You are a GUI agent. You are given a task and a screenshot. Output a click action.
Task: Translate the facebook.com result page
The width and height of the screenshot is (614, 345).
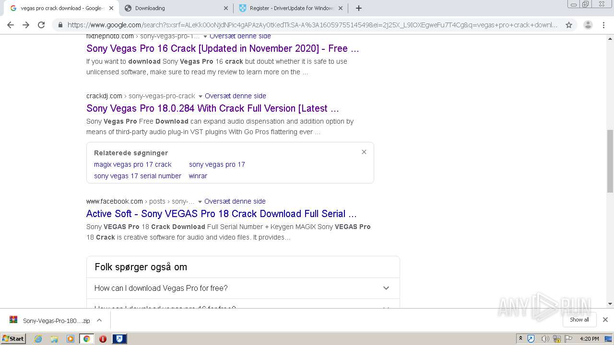(x=235, y=201)
